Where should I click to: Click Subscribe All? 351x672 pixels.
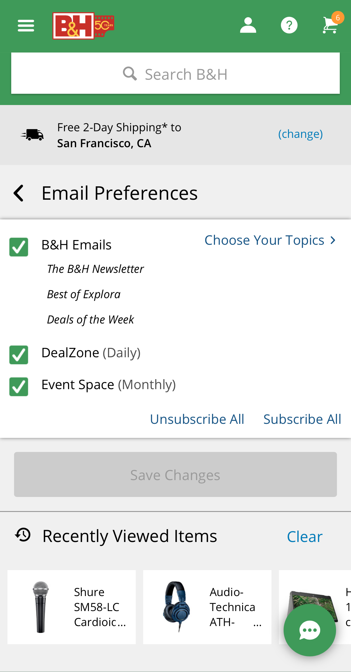point(302,419)
